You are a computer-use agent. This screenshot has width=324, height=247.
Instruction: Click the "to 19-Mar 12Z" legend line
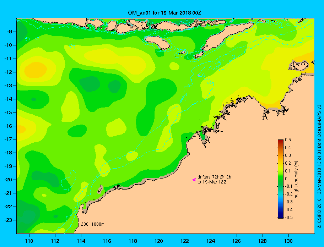[x=212, y=182]
